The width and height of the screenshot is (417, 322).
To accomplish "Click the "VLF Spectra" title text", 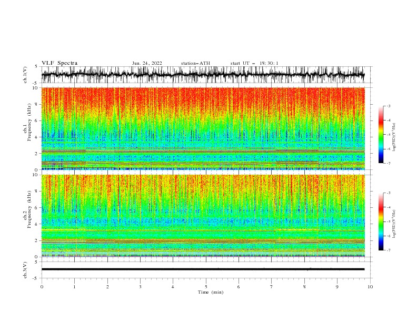I will tap(59, 63).
